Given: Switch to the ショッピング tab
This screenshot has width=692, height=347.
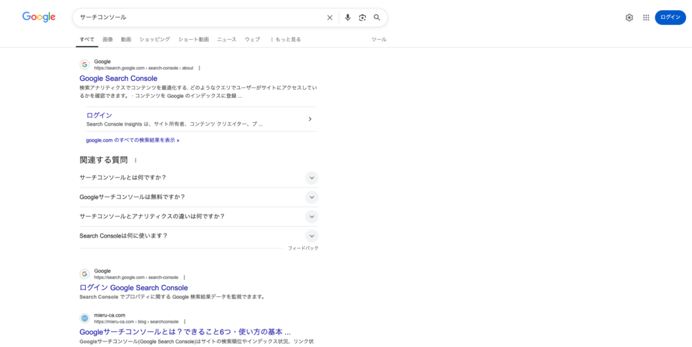Looking at the screenshot, I should click(x=155, y=39).
